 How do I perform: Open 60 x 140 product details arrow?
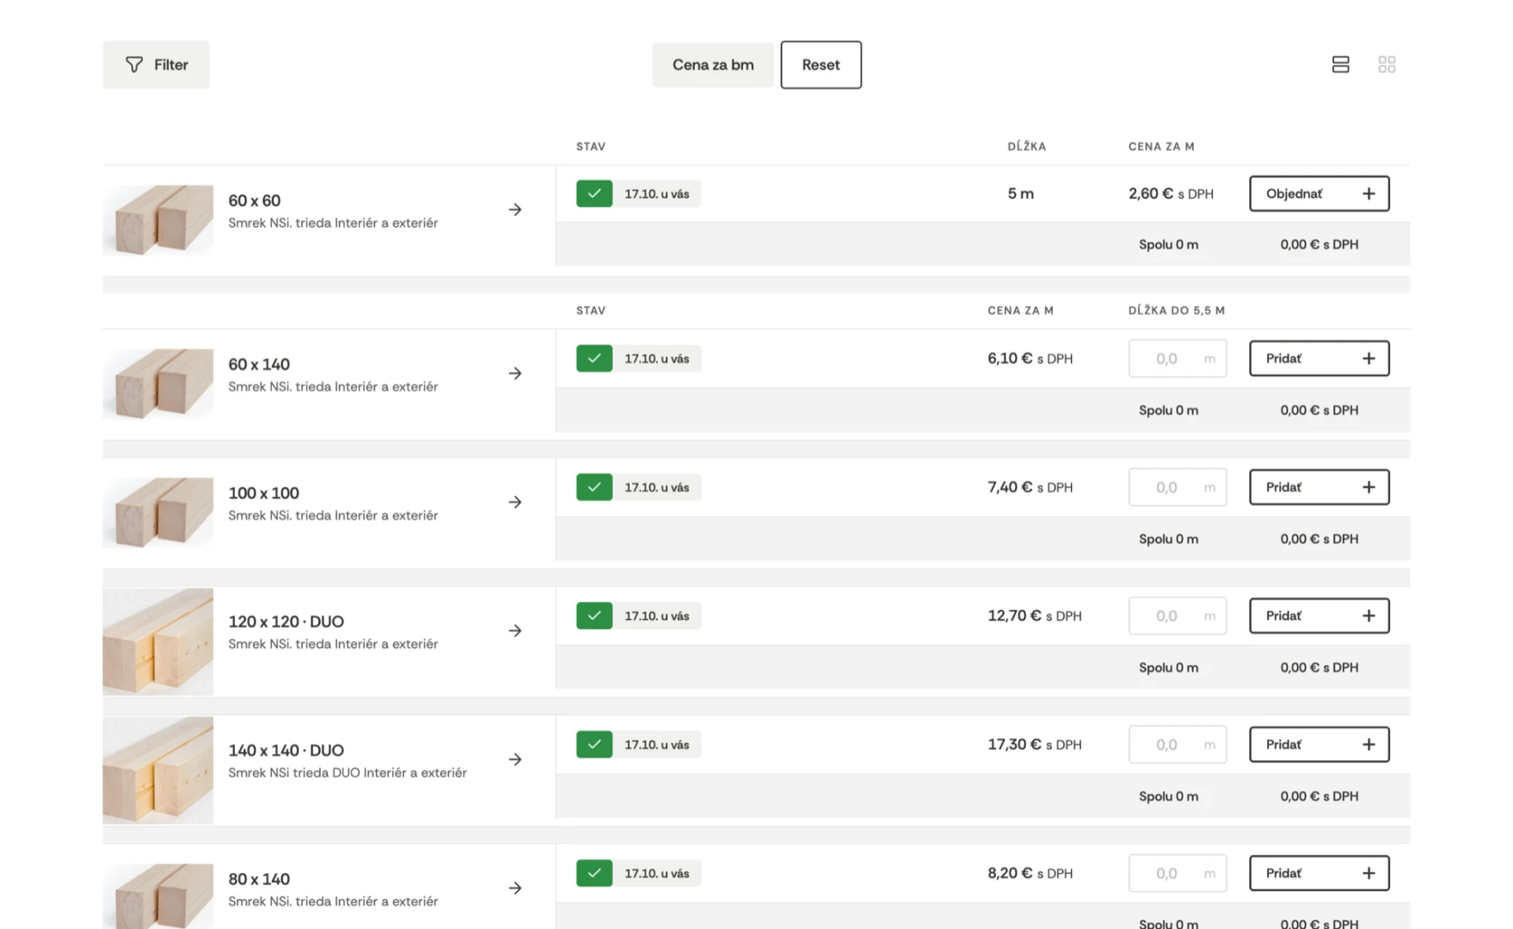coord(515,373)
